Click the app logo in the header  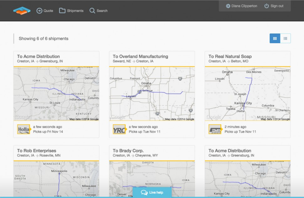22,11
